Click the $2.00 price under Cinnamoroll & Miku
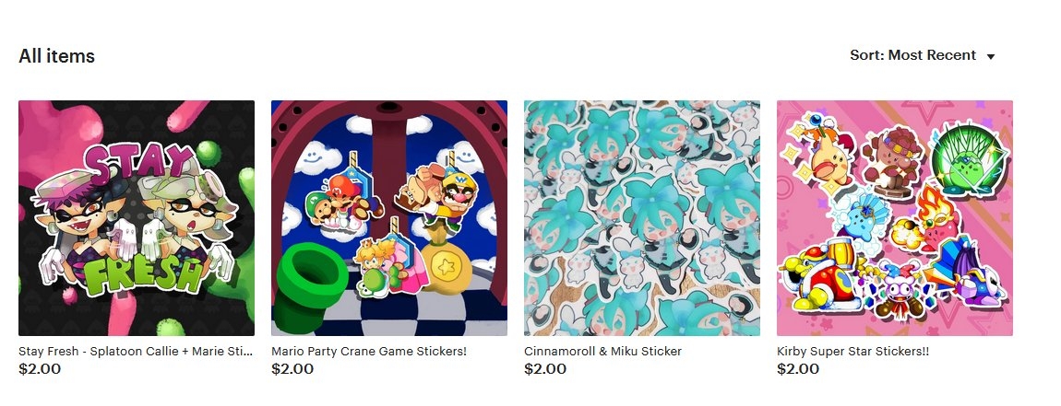The image size is (1061, 406). (x=545, y=369)
